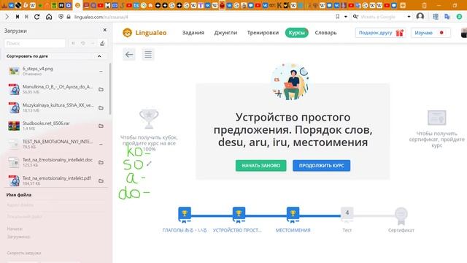Click НАЧАТЬ ЗАНОВО button

coord(261,166)
